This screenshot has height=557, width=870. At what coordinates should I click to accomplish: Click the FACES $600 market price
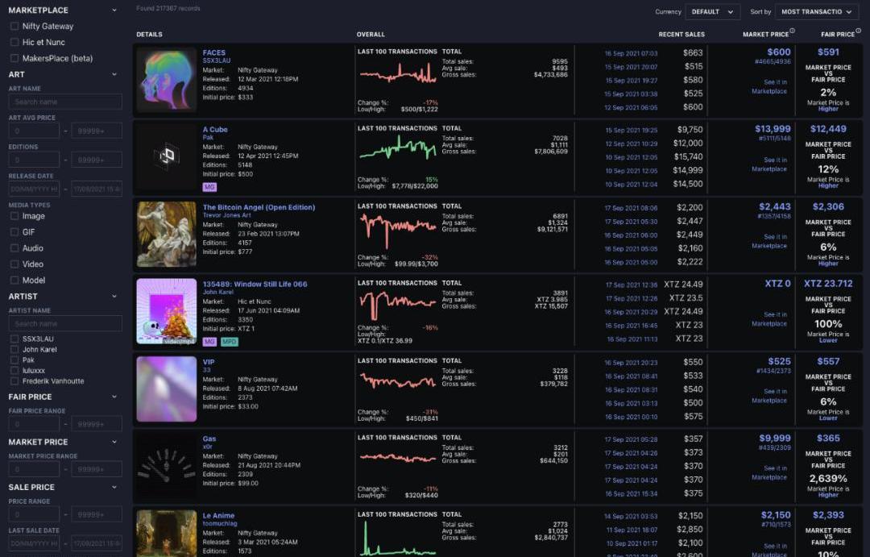[x=779, y=52]
